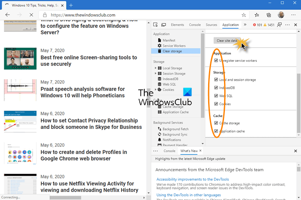Toggle the Cache storage checkbox
This screenshot has width=301, height=200.
tap(216, 123)
